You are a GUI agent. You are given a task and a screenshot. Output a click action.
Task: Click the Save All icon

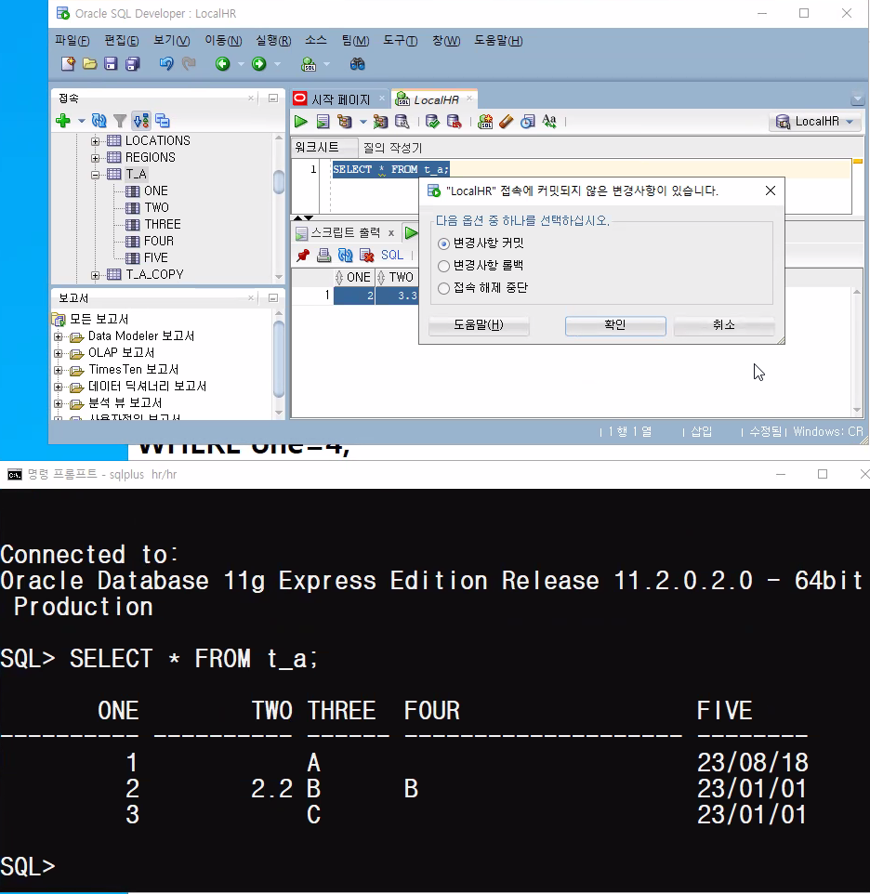tap(133, 64)
